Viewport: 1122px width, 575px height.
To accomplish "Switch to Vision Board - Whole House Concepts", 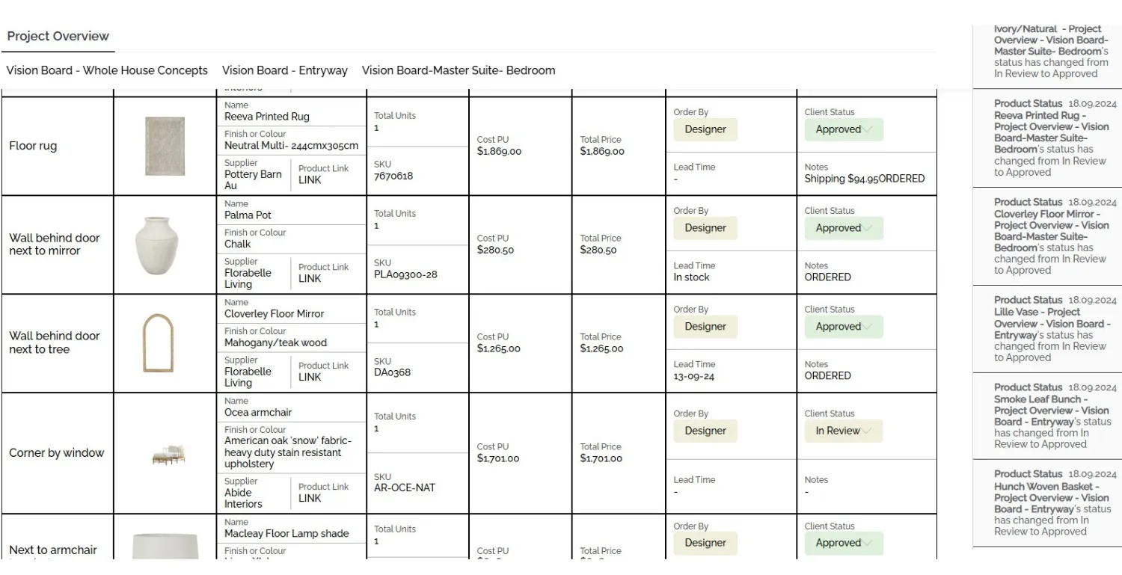I will [107, 70].
